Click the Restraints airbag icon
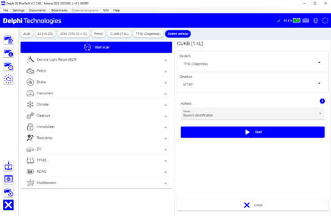Viewport: 331px width, 216px height. click(30, 138)
